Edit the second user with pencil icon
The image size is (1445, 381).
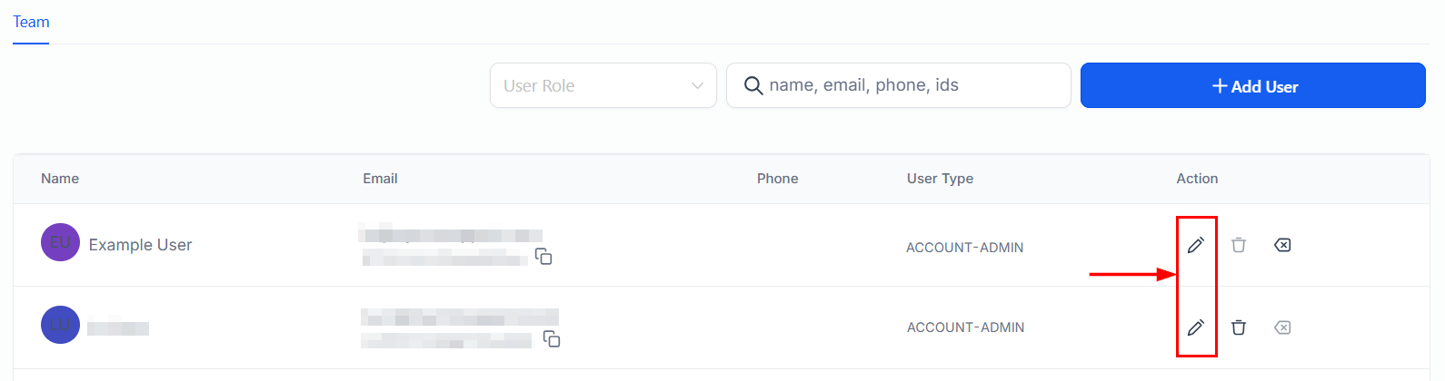(1196, 327)
